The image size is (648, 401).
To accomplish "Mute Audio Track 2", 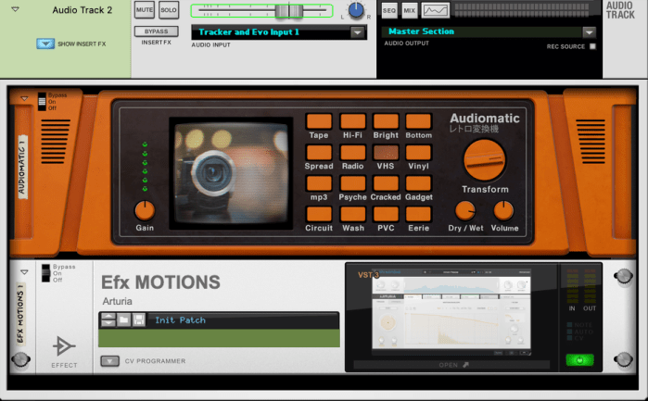I will [145, 10].
